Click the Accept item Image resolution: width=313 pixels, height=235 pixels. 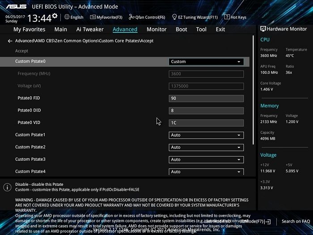click(21, 51)
